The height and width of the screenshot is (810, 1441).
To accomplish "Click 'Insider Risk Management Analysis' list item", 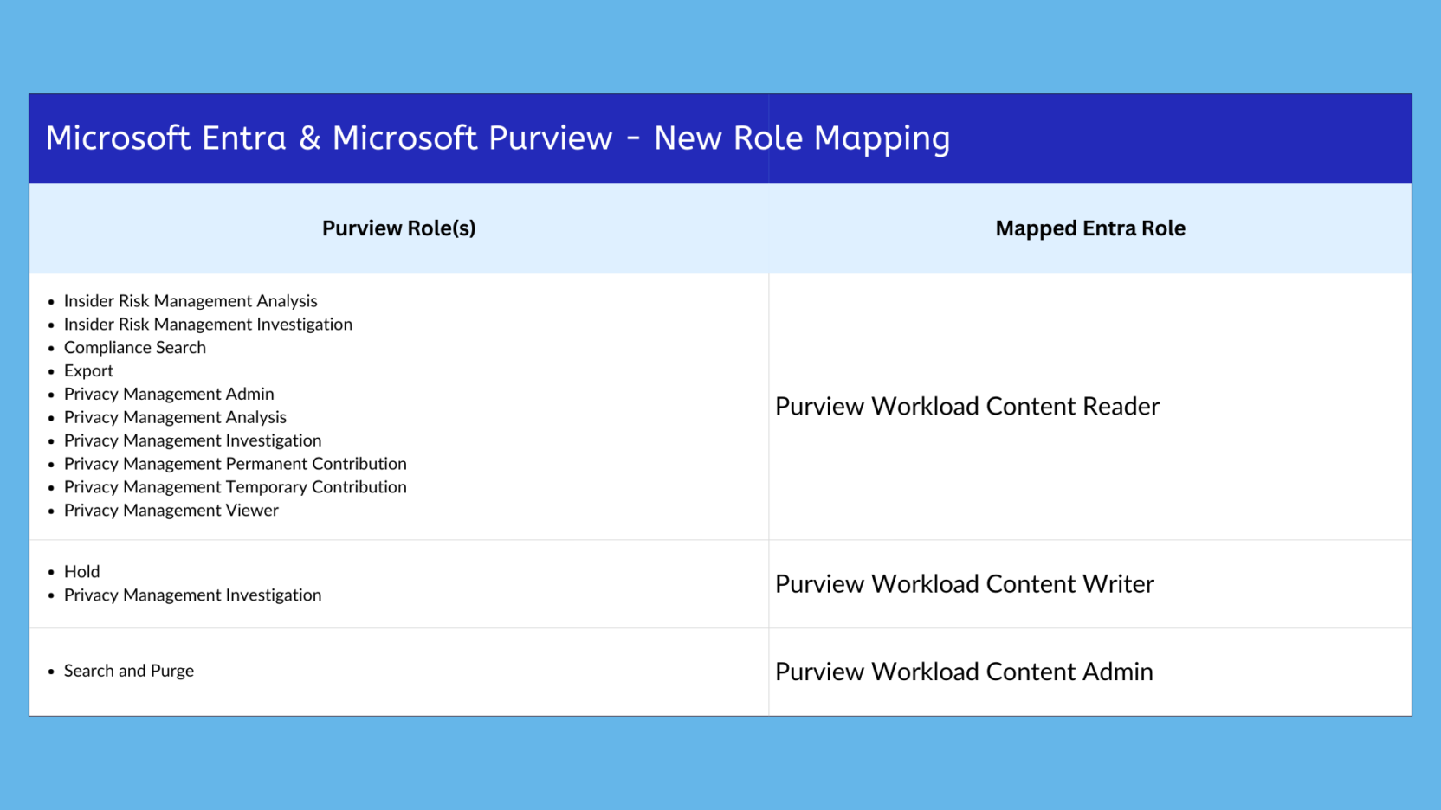I will pyautogui.click(x=191, y=301).
